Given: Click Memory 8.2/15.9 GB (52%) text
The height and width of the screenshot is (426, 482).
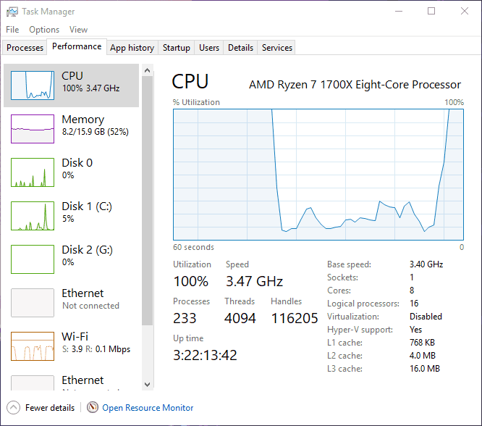Looking at the screenshot, I should point(96,132).
